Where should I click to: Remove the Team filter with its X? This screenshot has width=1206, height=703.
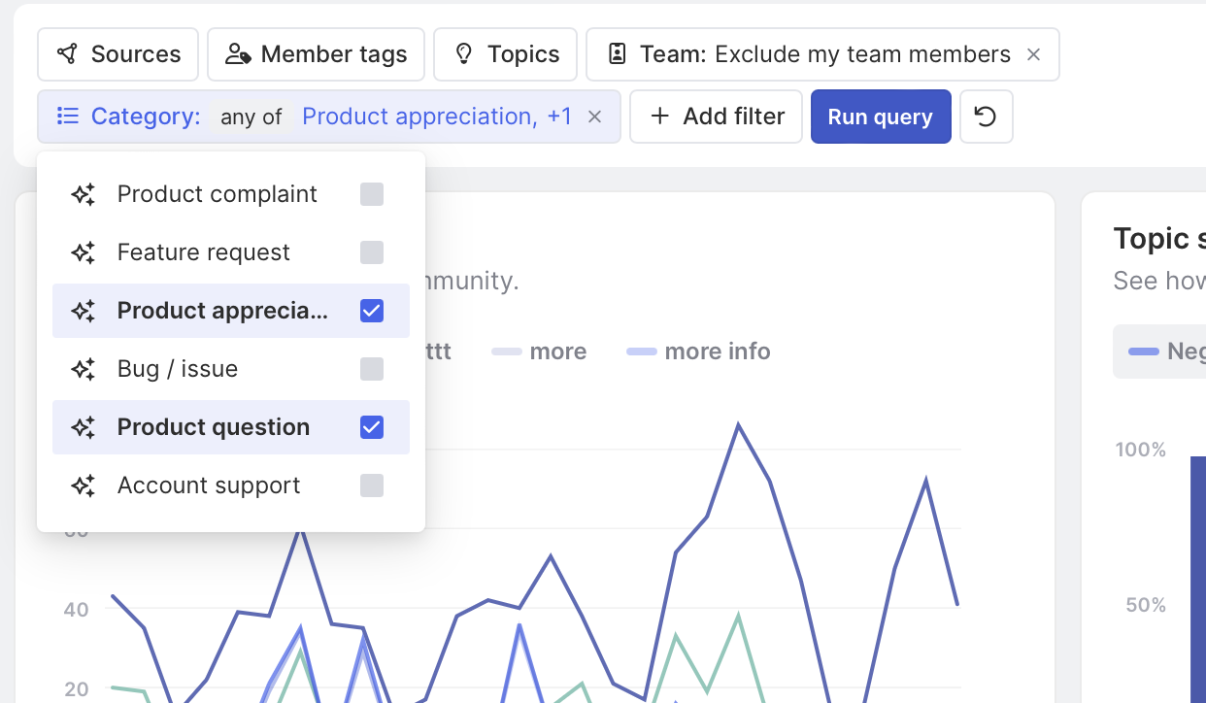[1034, 54]
